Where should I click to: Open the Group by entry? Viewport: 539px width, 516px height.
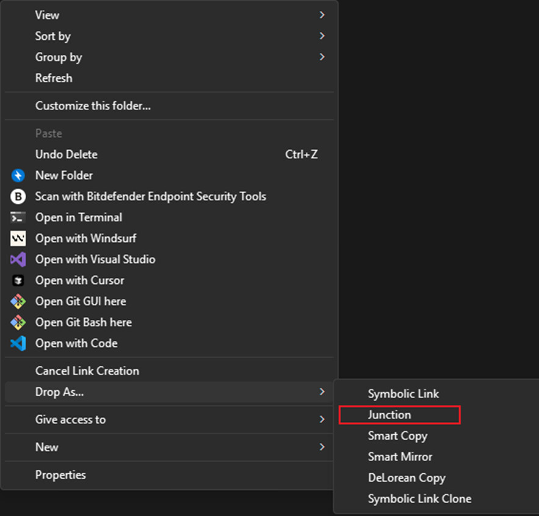click(169, 57)
